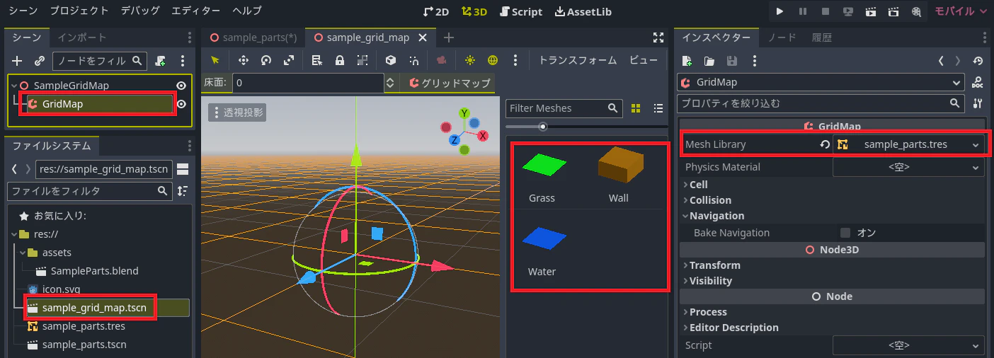Select the Scale mode tool
Image resolution: width=994 pixels, height=358 pixels.
click(289, 60)
